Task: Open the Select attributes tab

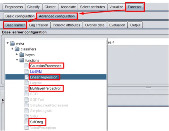Action: tap(92, 7)
